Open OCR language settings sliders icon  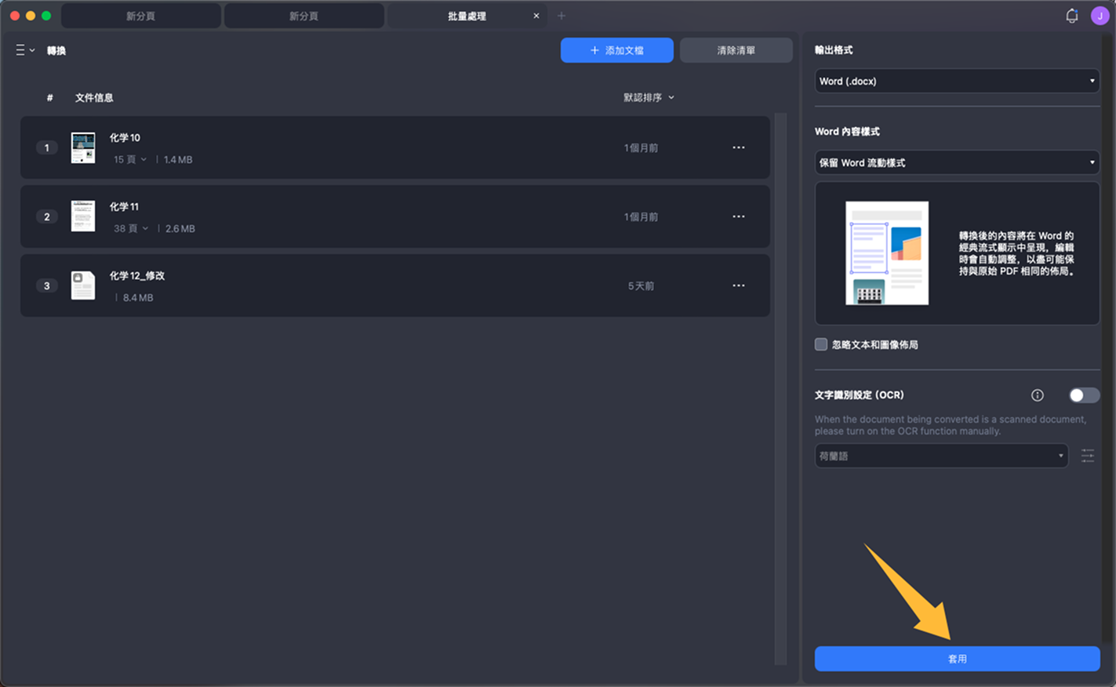(x=1088, y=456)
